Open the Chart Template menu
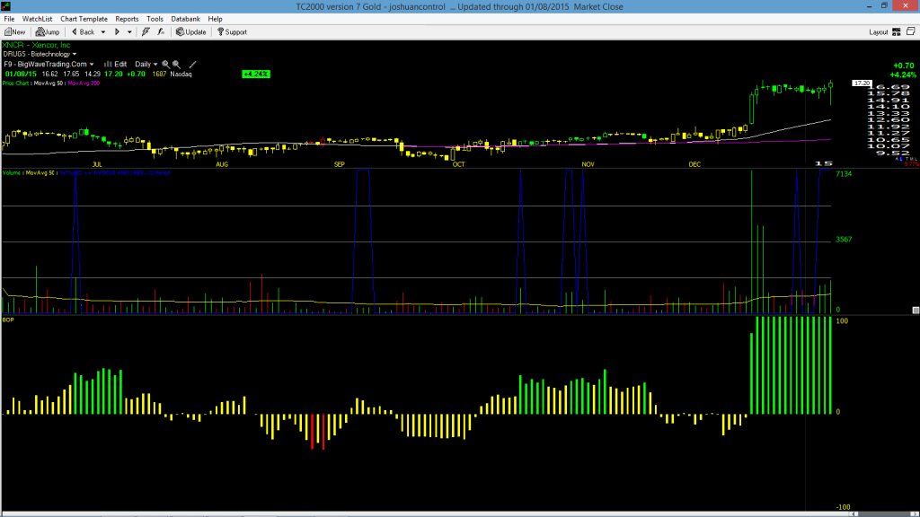 coord(84,19)
